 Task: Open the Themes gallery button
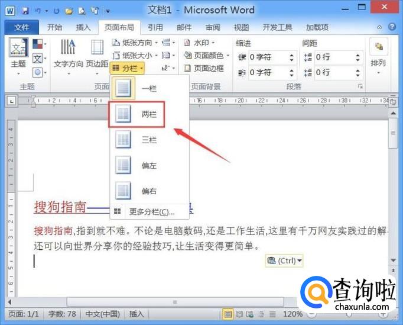18,57
